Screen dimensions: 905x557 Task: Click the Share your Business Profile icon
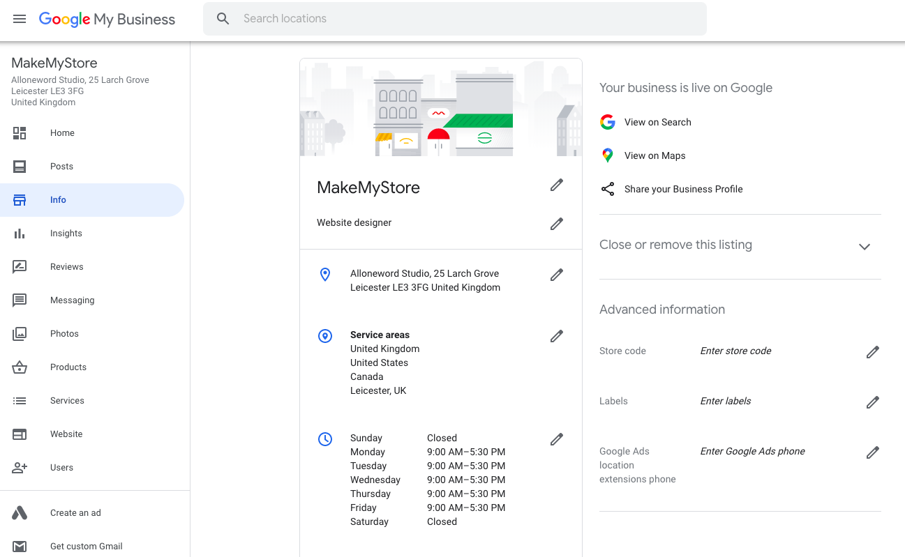click(608, 188)
